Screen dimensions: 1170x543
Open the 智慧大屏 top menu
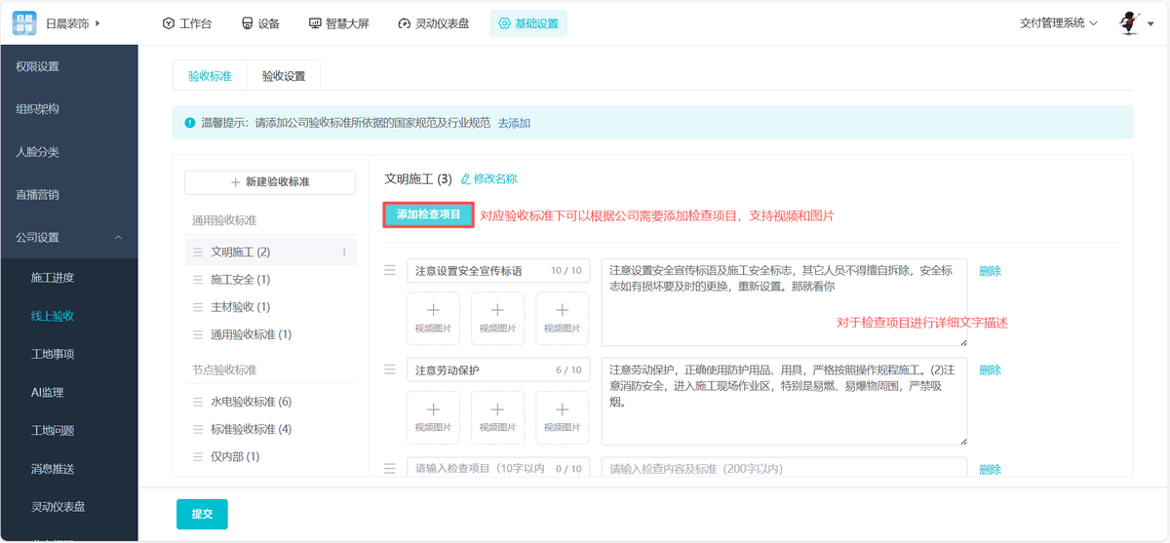tap(338, 23)
